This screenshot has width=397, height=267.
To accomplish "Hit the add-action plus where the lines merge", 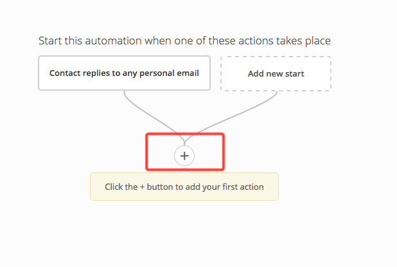I will pyautogui.click(x=184, y=156).
